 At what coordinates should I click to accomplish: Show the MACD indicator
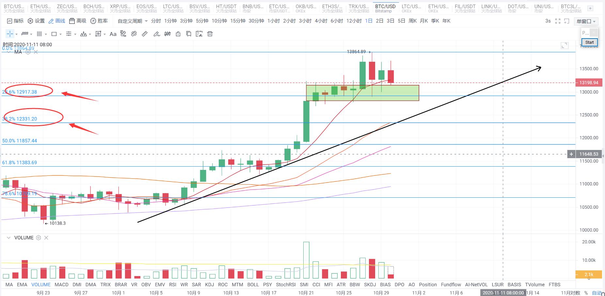pos(61,285)
